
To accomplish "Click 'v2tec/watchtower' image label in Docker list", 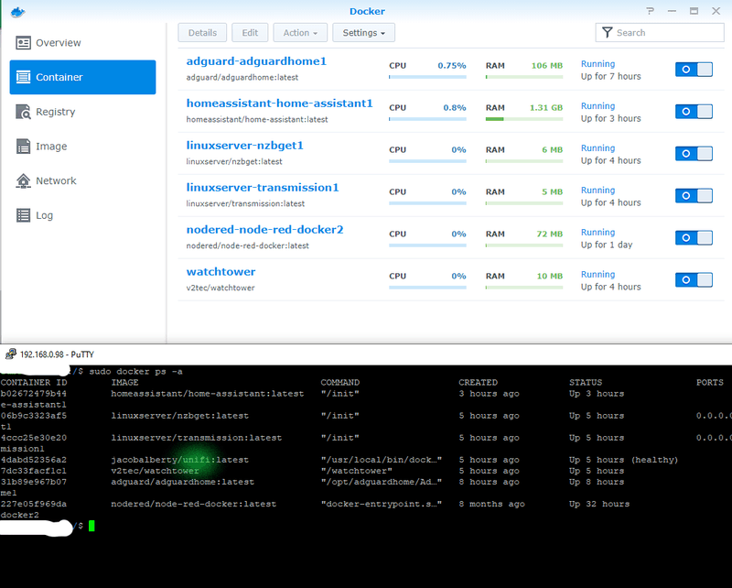I will [x=221, y=288].
